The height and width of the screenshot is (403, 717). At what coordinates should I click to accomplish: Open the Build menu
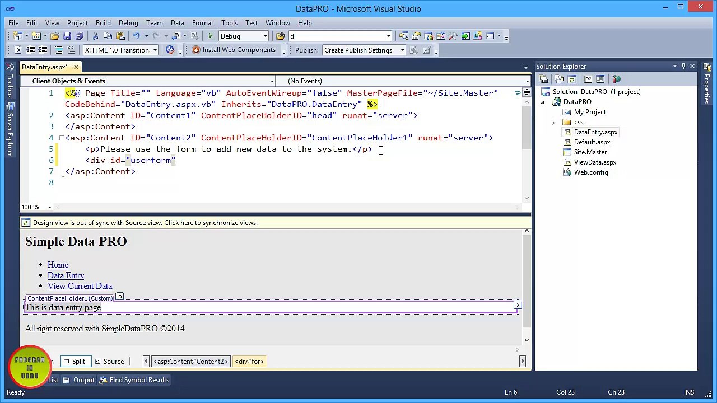[103, 23]
